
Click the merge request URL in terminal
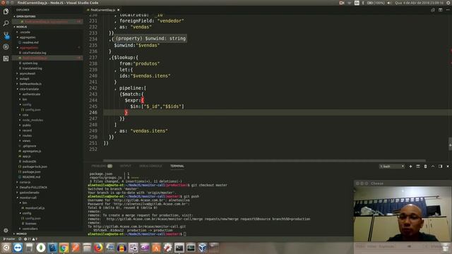(x=208, y=219)
